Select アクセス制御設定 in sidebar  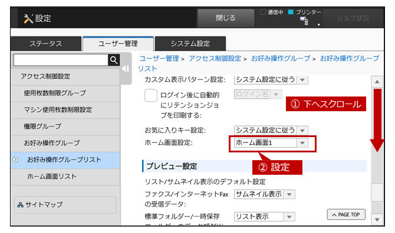coord(65,76)
